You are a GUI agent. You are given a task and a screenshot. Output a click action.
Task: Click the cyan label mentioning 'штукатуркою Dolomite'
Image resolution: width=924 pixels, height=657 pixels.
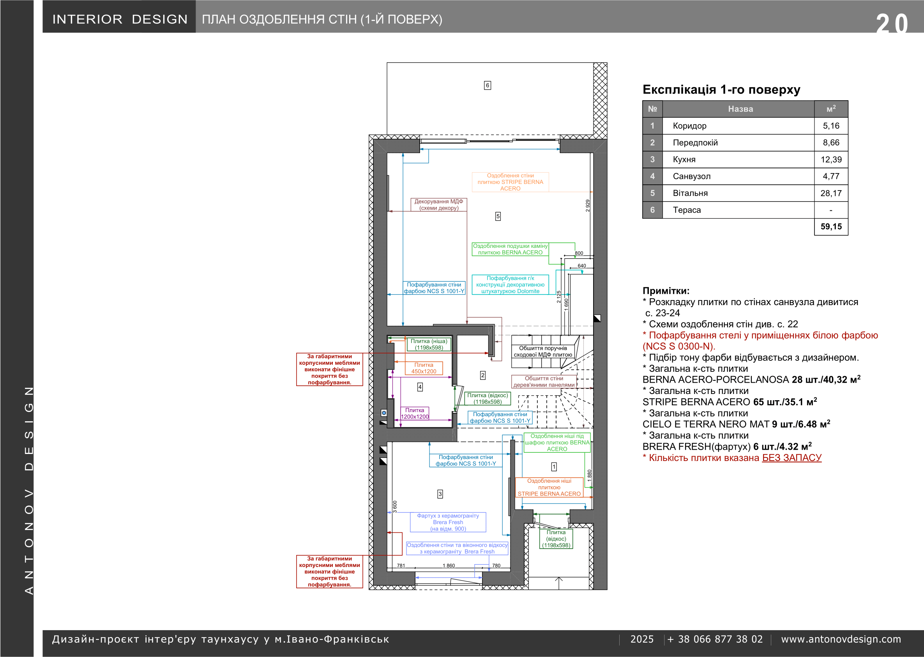pyautogui.click(x=510, y=285)
